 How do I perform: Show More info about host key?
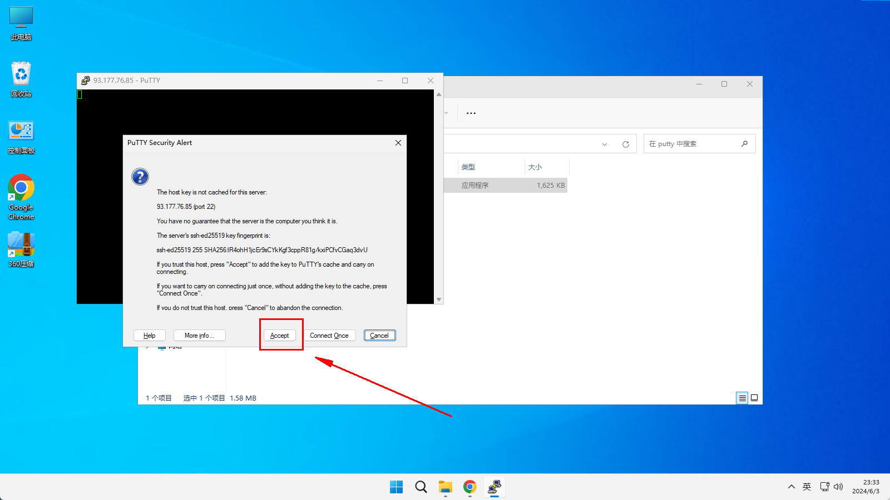[199, 336]
